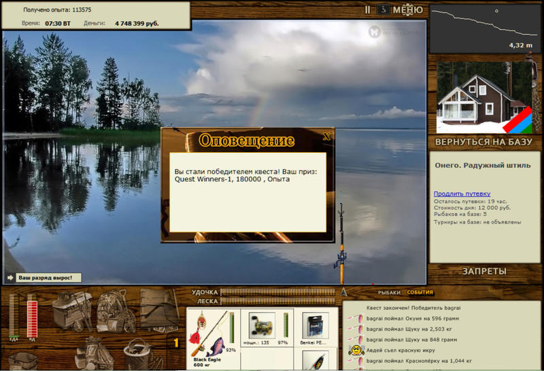Select the spinner lure slot
The image size is (544, 371).
pos(316,359)
